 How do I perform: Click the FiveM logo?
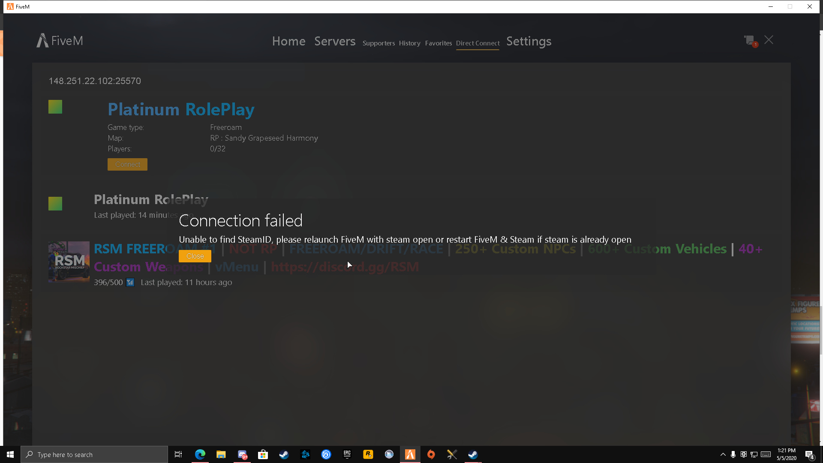click(x=60, y=41)
